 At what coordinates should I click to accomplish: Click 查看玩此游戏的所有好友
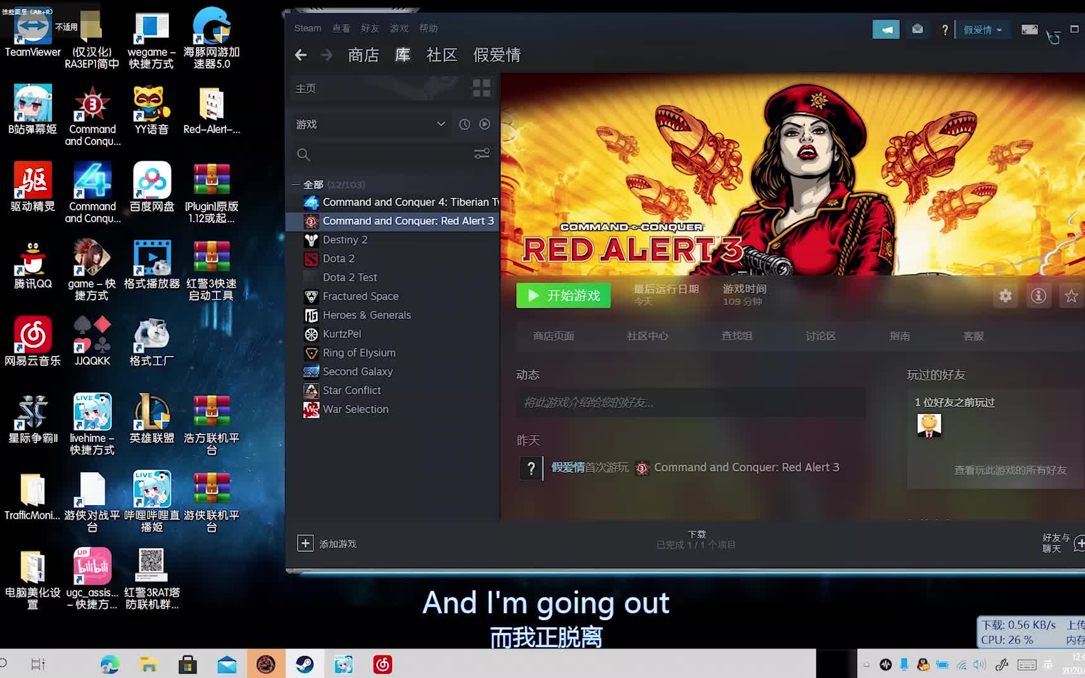[1010, 470]
